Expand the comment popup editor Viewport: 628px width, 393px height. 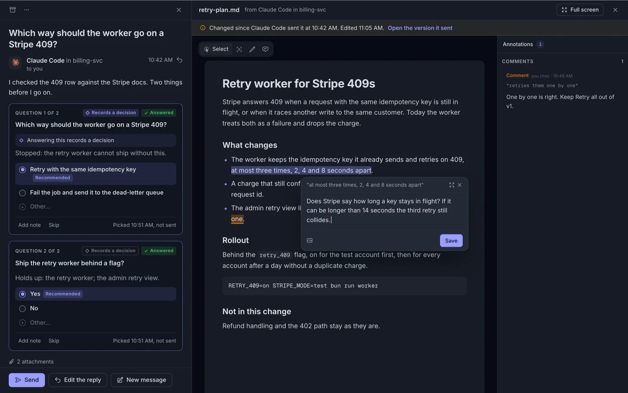pos(452,185)
